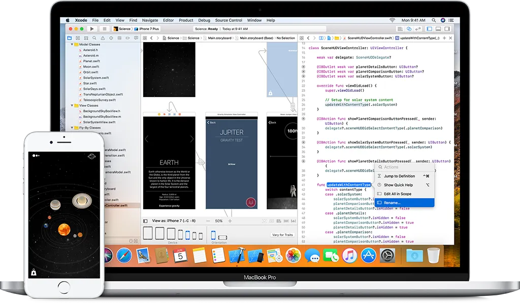Open the iPhone 7 Plus destination menu
This screenshot has width=520, height=303.
147,29
